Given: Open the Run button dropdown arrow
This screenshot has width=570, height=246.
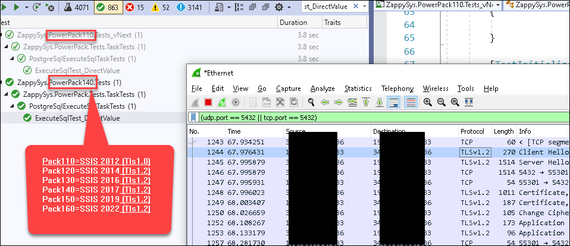Looking at the screenshot, I should click(x=26, y=7).
